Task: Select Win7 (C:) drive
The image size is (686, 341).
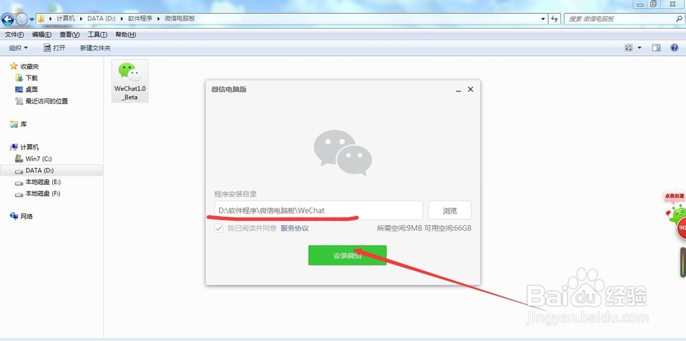Action: (33, 159)
